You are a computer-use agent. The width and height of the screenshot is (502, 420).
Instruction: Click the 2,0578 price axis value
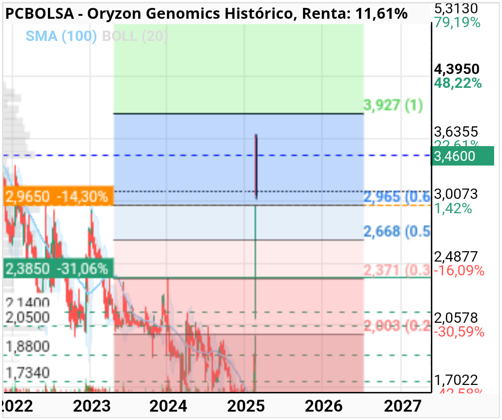click(456, 318)
